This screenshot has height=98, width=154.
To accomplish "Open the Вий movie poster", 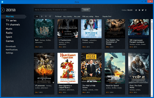I will 44,29.
